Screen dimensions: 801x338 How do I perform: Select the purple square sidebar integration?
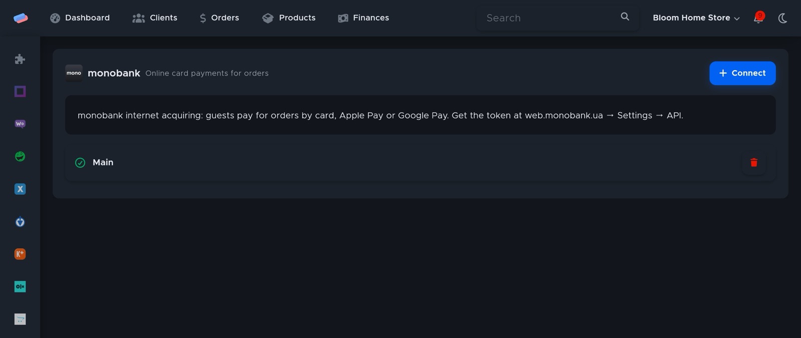click(20, 92)
